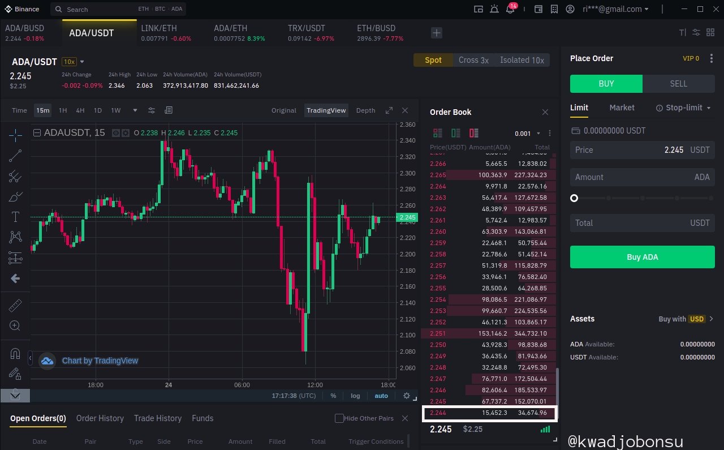This screenshot has height=450, width=724.
Task: Switch to the ETH/BUSD pair tab
Action: pyautogui.click(x=380, y=33)
